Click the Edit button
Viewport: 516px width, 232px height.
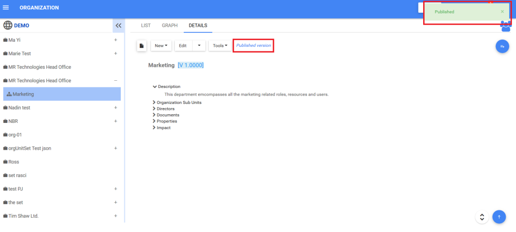183,46
